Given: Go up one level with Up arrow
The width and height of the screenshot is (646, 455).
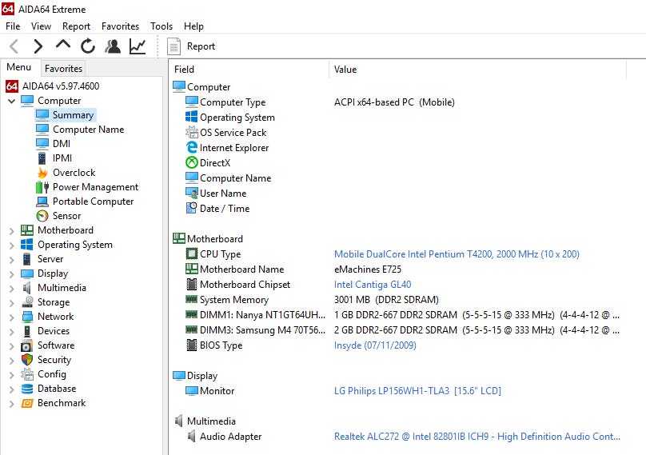Looking at the screenshot, I should (x=62, y=46).
